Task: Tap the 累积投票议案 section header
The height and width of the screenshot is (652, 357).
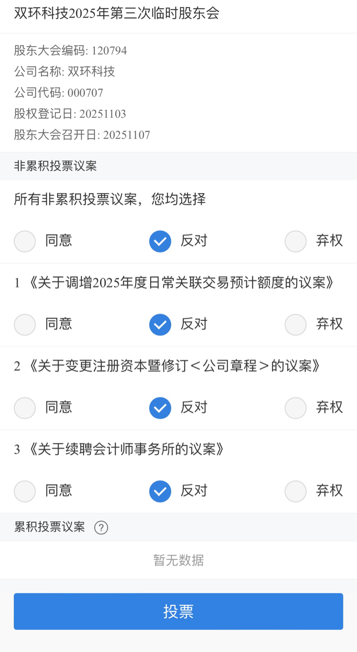Action: click(x=50, y=527)
